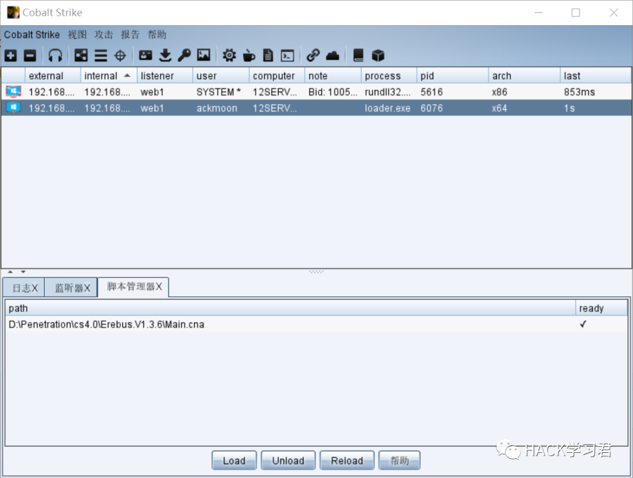Click the ready checkmark for Main.cna
Screen dimensions: 633x478
[583, 324]
